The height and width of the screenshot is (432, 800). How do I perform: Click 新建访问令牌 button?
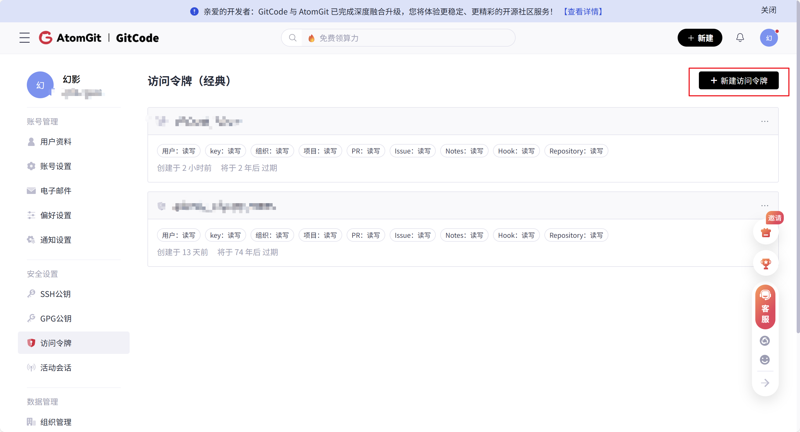pos(738,81)
